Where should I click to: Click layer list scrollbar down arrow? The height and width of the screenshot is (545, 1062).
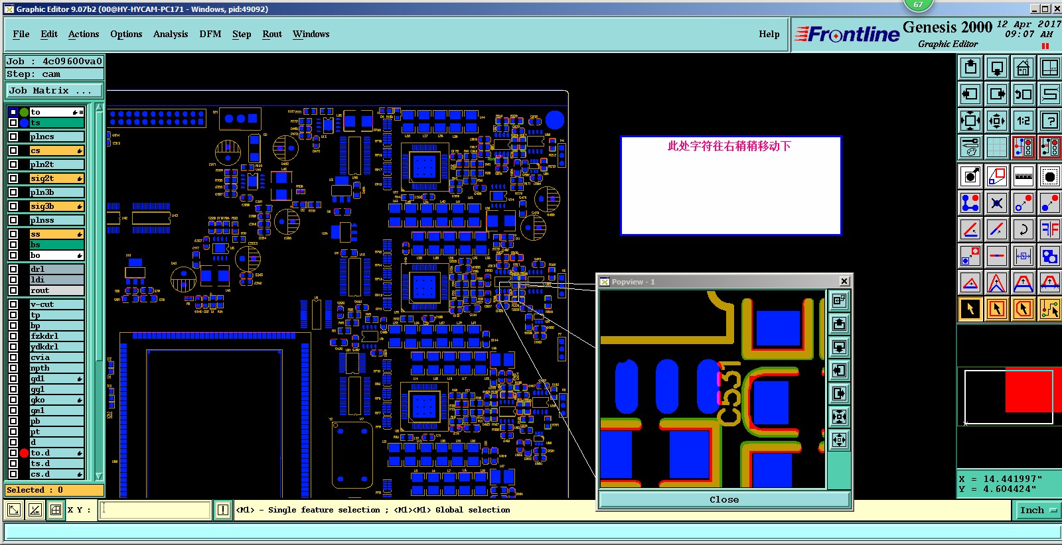[100, 476]
